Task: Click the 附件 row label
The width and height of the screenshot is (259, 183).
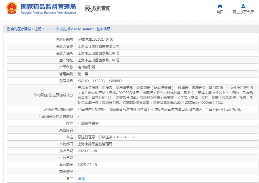Action: point(70,123)
